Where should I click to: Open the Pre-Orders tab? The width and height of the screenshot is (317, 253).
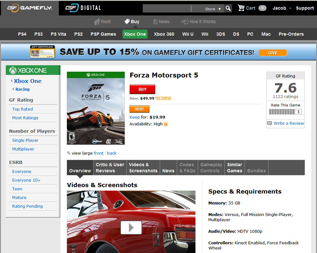click(x=291, y=34)
